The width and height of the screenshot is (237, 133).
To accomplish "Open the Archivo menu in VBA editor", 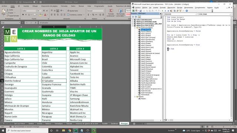I will (x=138, y=7).
